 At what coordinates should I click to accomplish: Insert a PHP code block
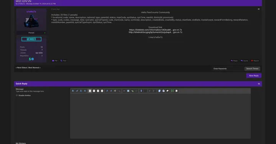pyautogui.click(x=163, y=91)
